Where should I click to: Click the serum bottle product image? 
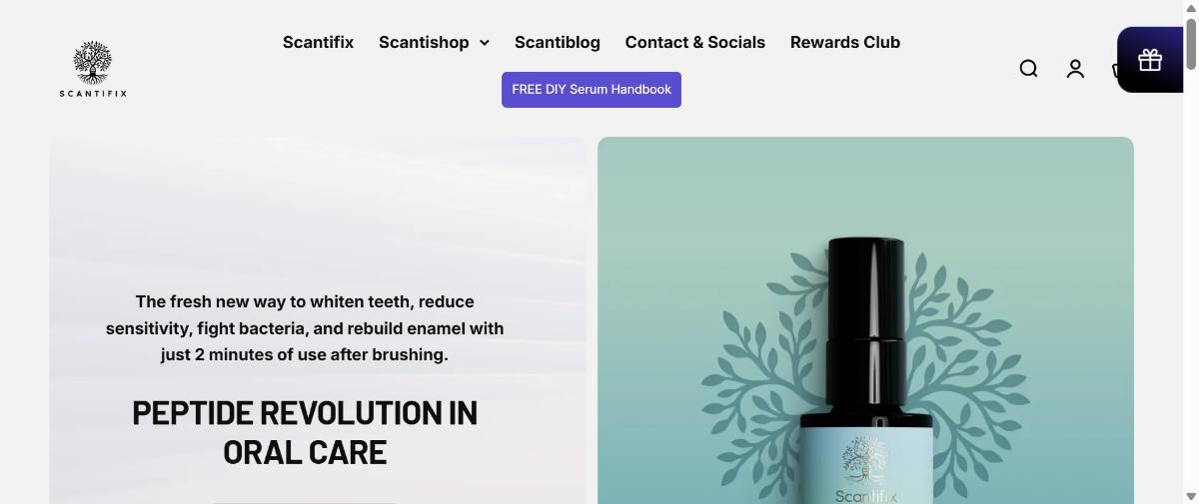pyautogui.click(x=865, y=320)
